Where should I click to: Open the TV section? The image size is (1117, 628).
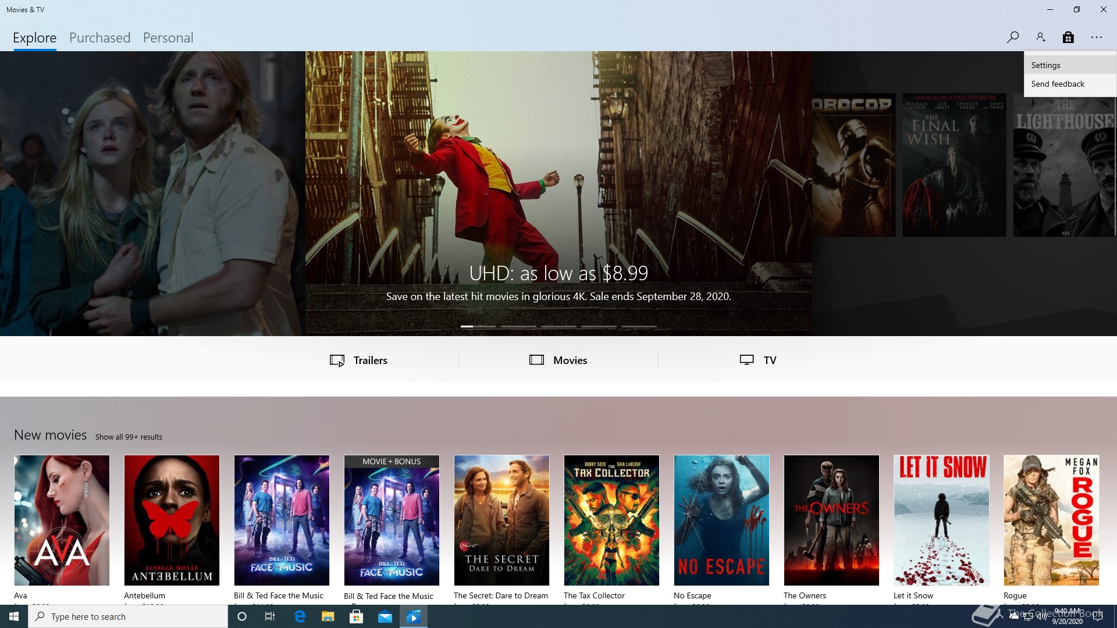click(757, 360)
